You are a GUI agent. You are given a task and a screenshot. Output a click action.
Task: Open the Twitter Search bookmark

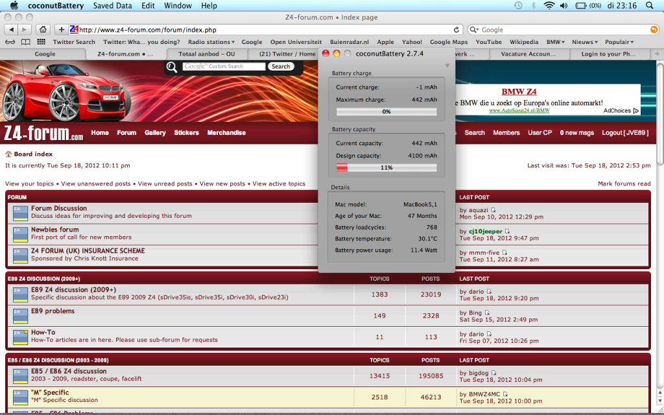click(x=74, y=42)
